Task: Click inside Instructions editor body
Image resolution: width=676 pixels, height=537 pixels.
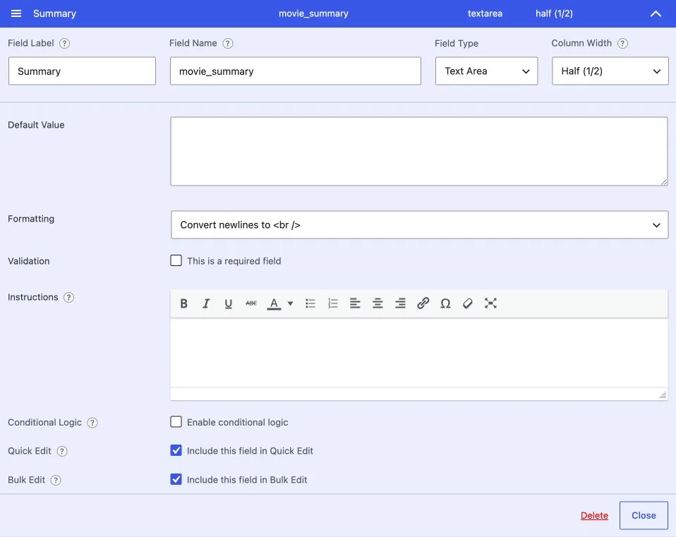Action: click(419, 353)
